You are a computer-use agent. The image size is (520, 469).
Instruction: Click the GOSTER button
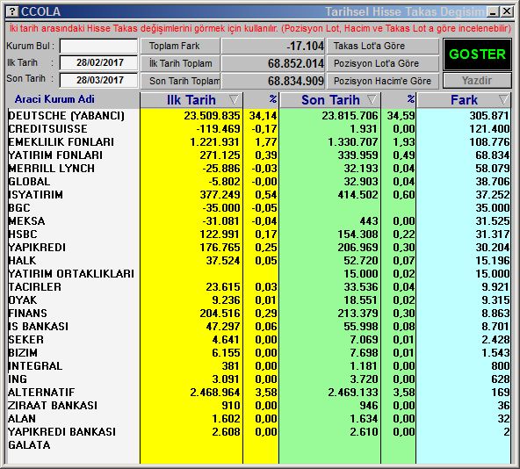pyautogui.click(x=477, y=54)
